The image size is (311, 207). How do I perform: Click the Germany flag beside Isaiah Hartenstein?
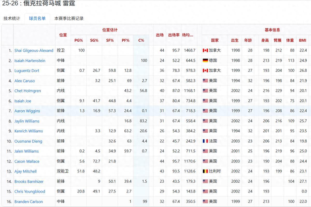[205, 61]
